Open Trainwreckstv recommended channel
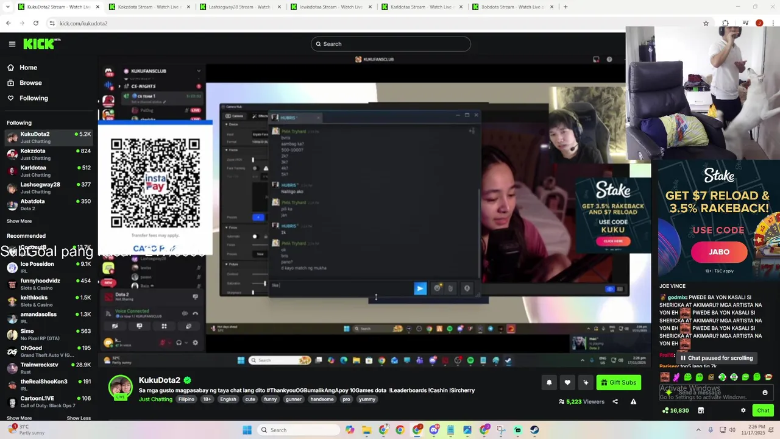The height and width of the screenshot is (439, 780). (x=49, y=368)
